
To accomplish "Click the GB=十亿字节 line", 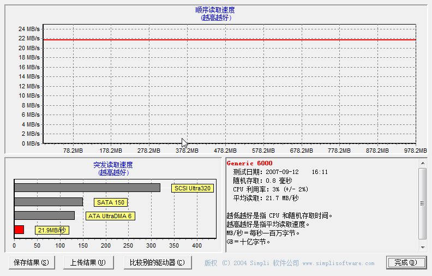I will [248, 242].
